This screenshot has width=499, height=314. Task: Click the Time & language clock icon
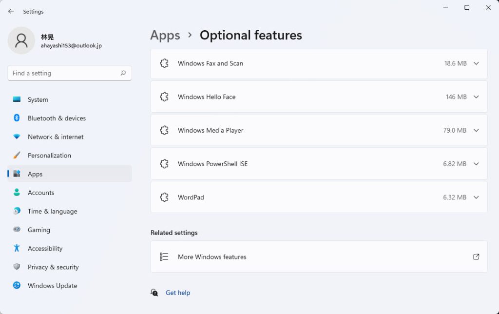[x=17, y=211]
